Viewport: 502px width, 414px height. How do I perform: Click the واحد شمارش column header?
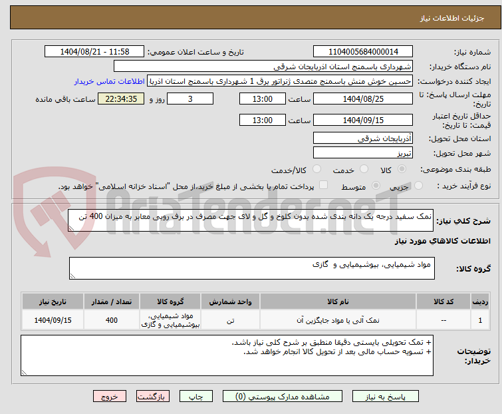231,302
